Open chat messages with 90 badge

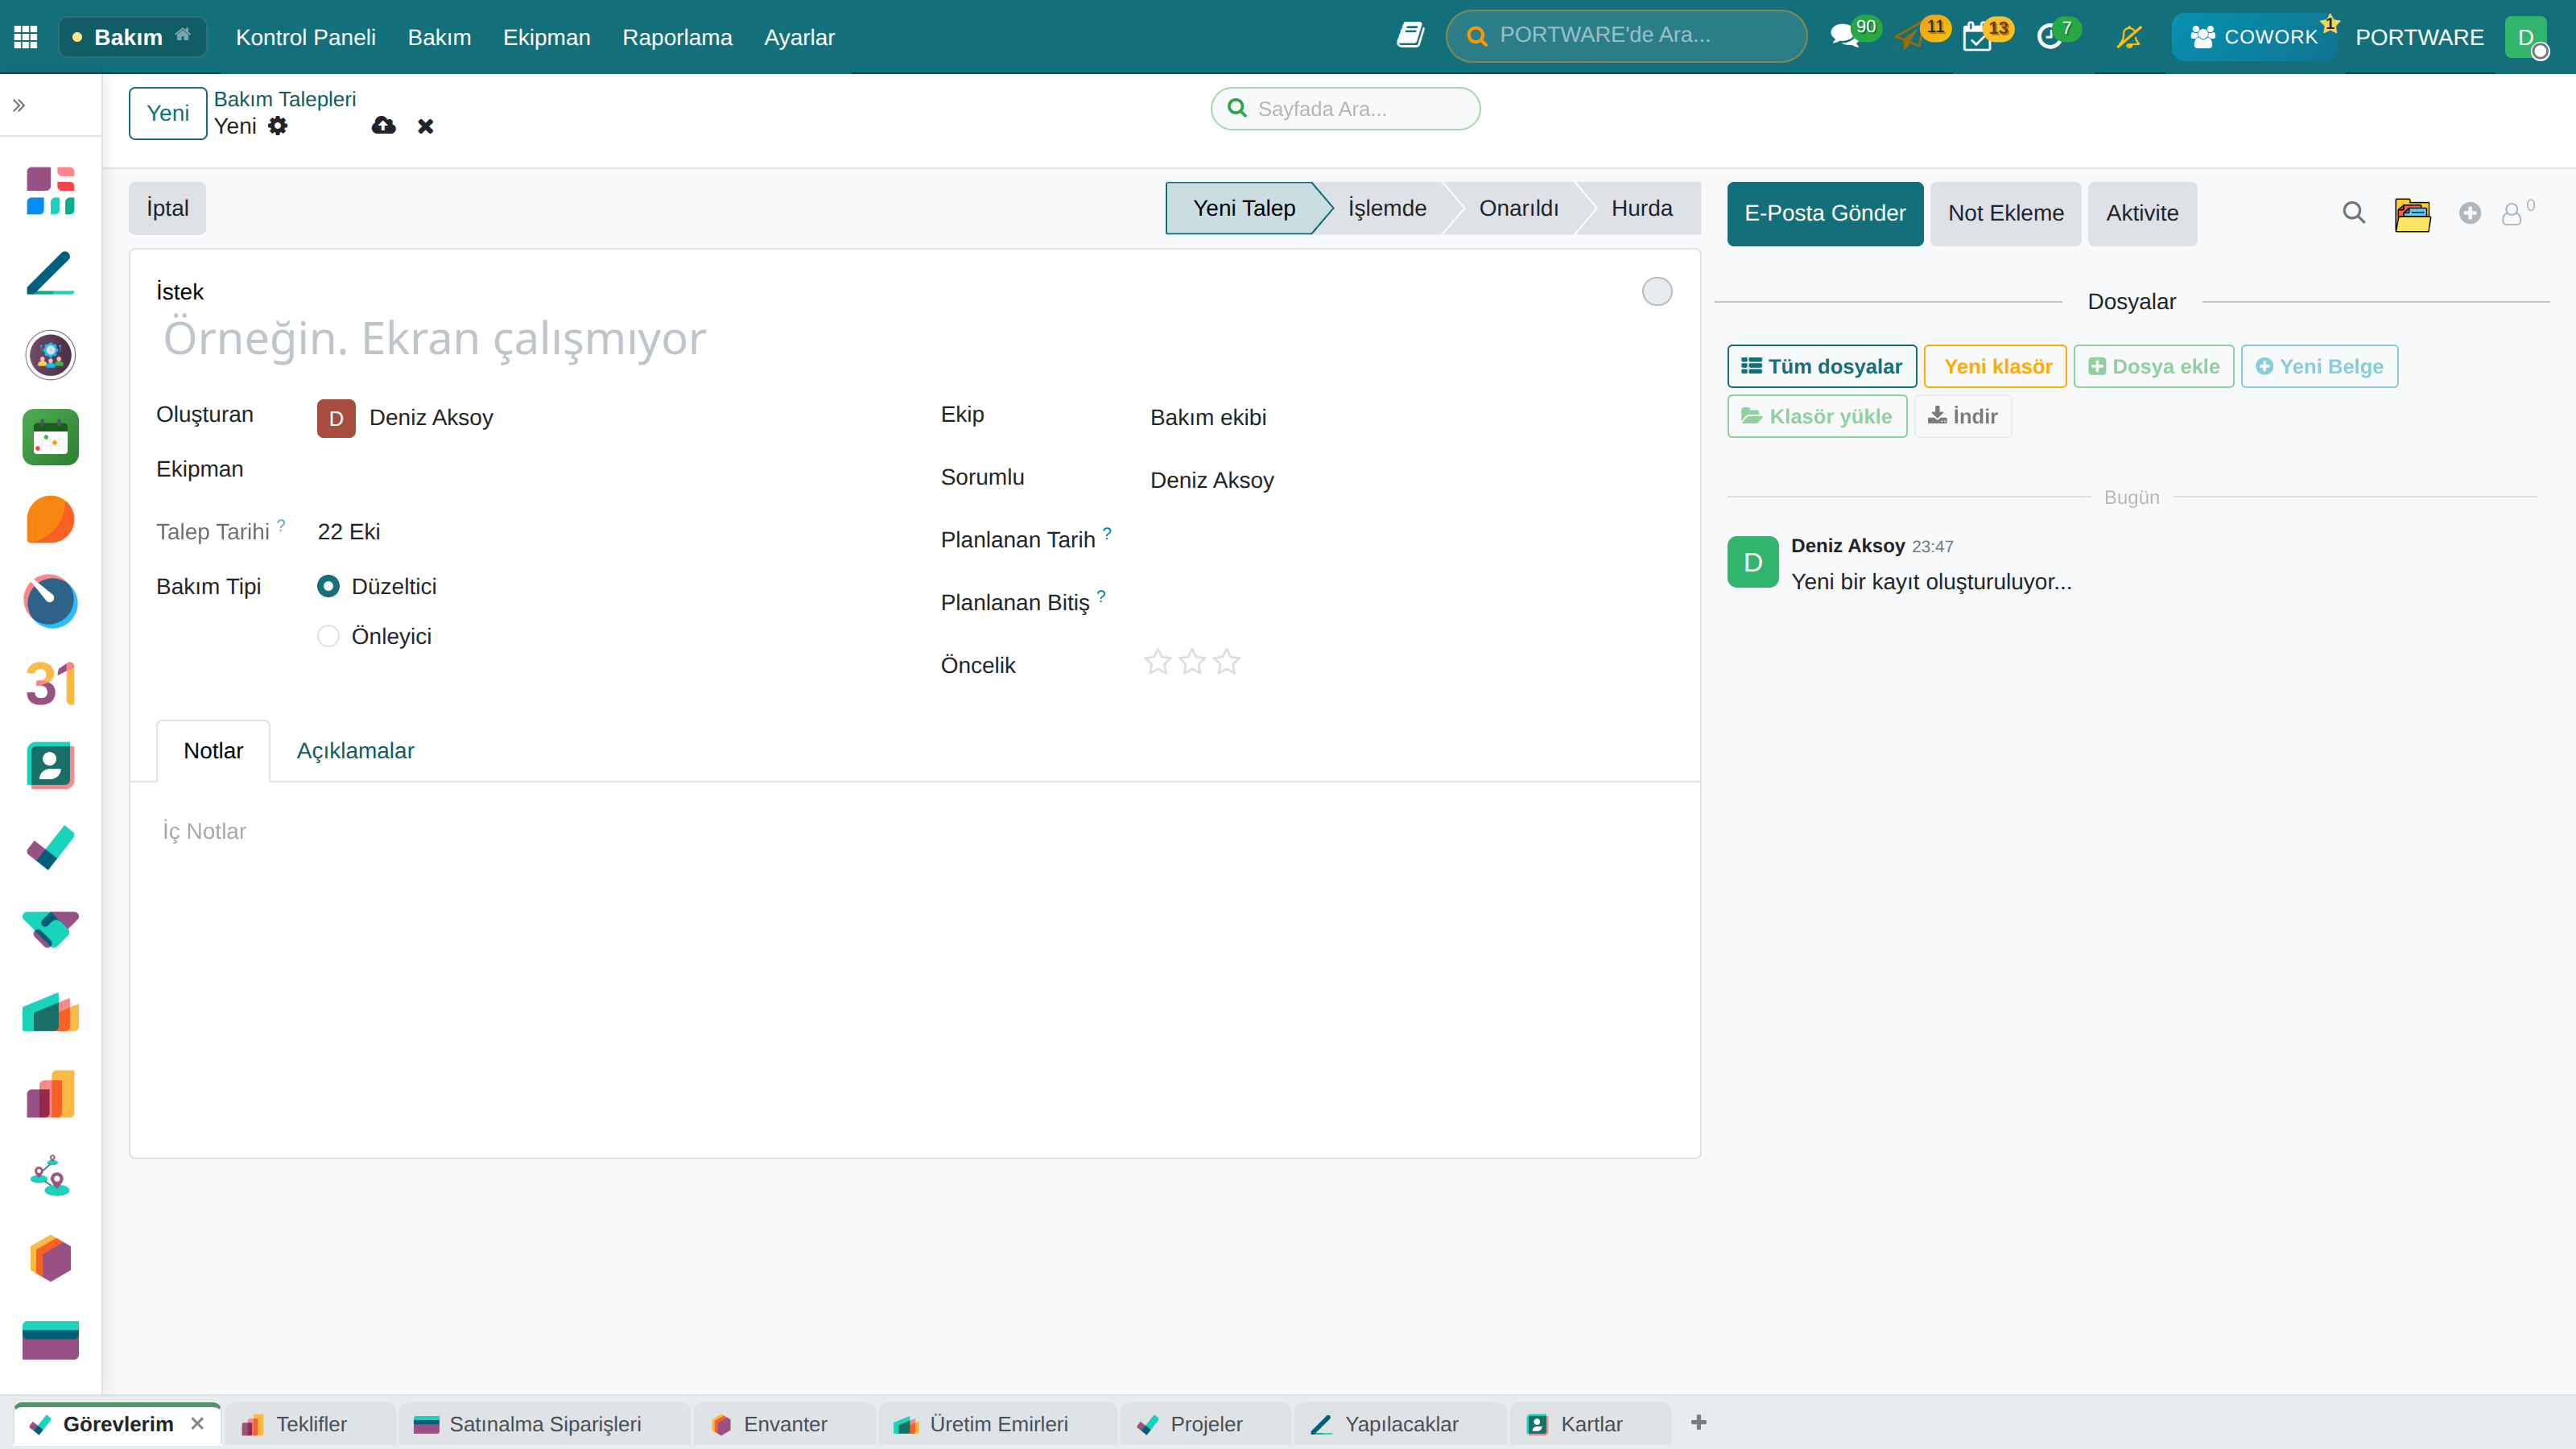(1844, 37)
